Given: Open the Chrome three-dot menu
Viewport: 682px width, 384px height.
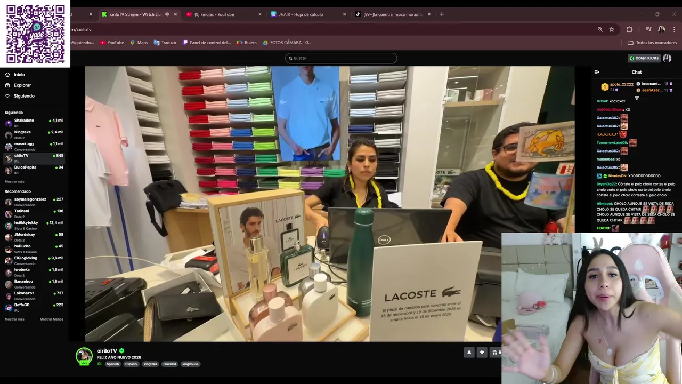Looking at the screenshot, I should click(x=675, y=30).
